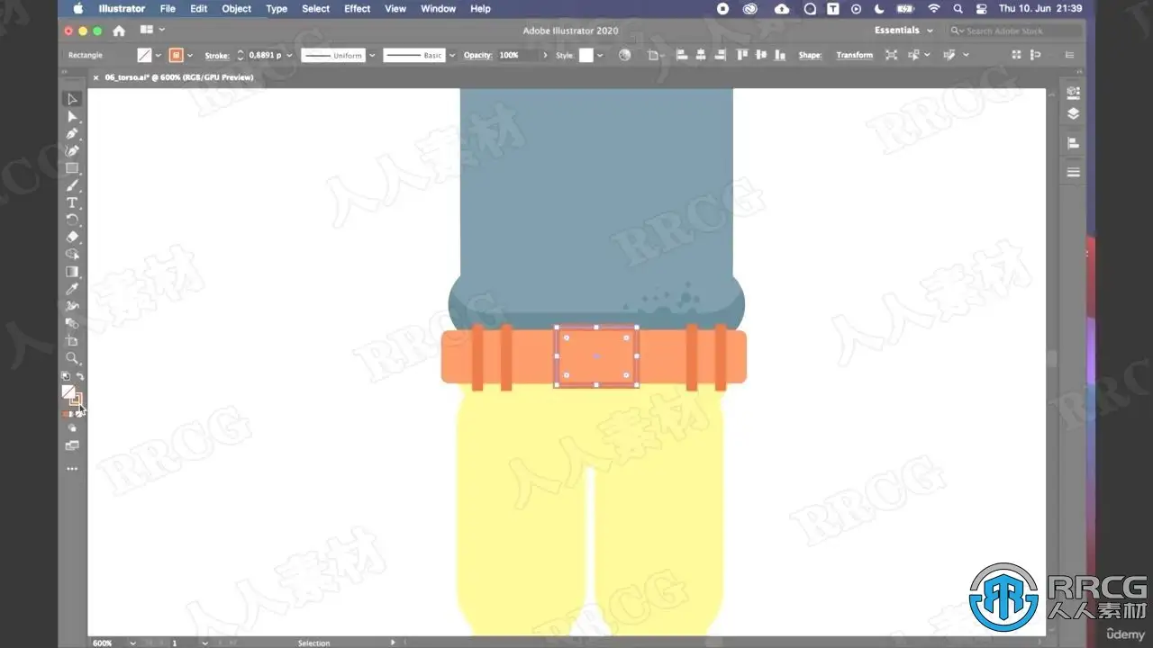Open the Object menu
Viewport: 1153px width, 648px height.
tap(237, 9)
